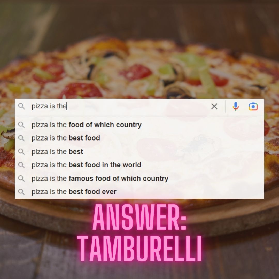Click the pink 'ANSWER:' heading text
279x279 pixels.
click(139, 217)
